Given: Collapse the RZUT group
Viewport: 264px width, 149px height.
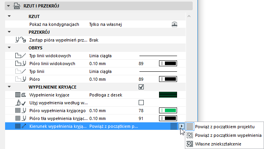Looking at the screenshot, I should pyautogui.click(x=9, y=16).
